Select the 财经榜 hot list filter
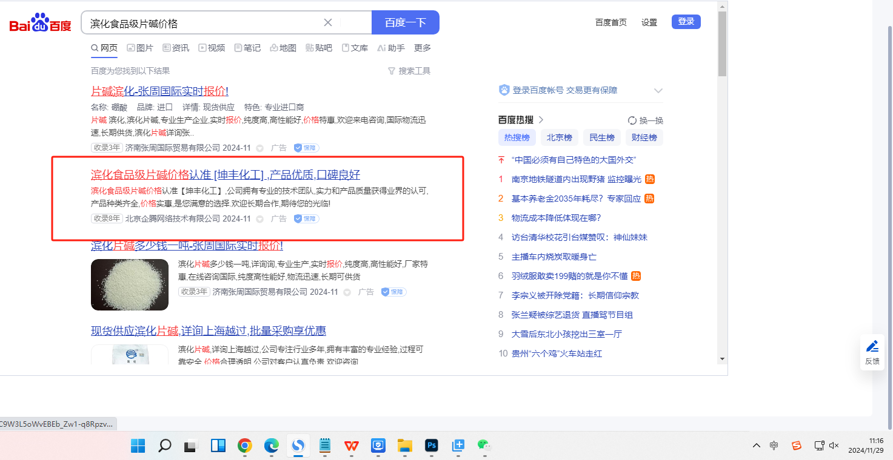 pos(644,137)
